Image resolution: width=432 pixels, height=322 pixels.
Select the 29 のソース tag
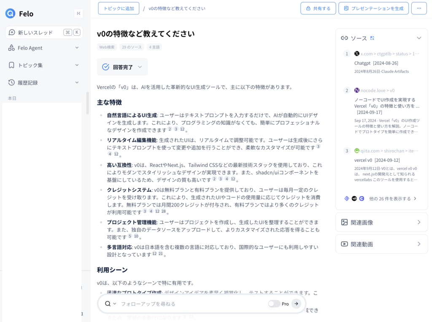point(131,47)
